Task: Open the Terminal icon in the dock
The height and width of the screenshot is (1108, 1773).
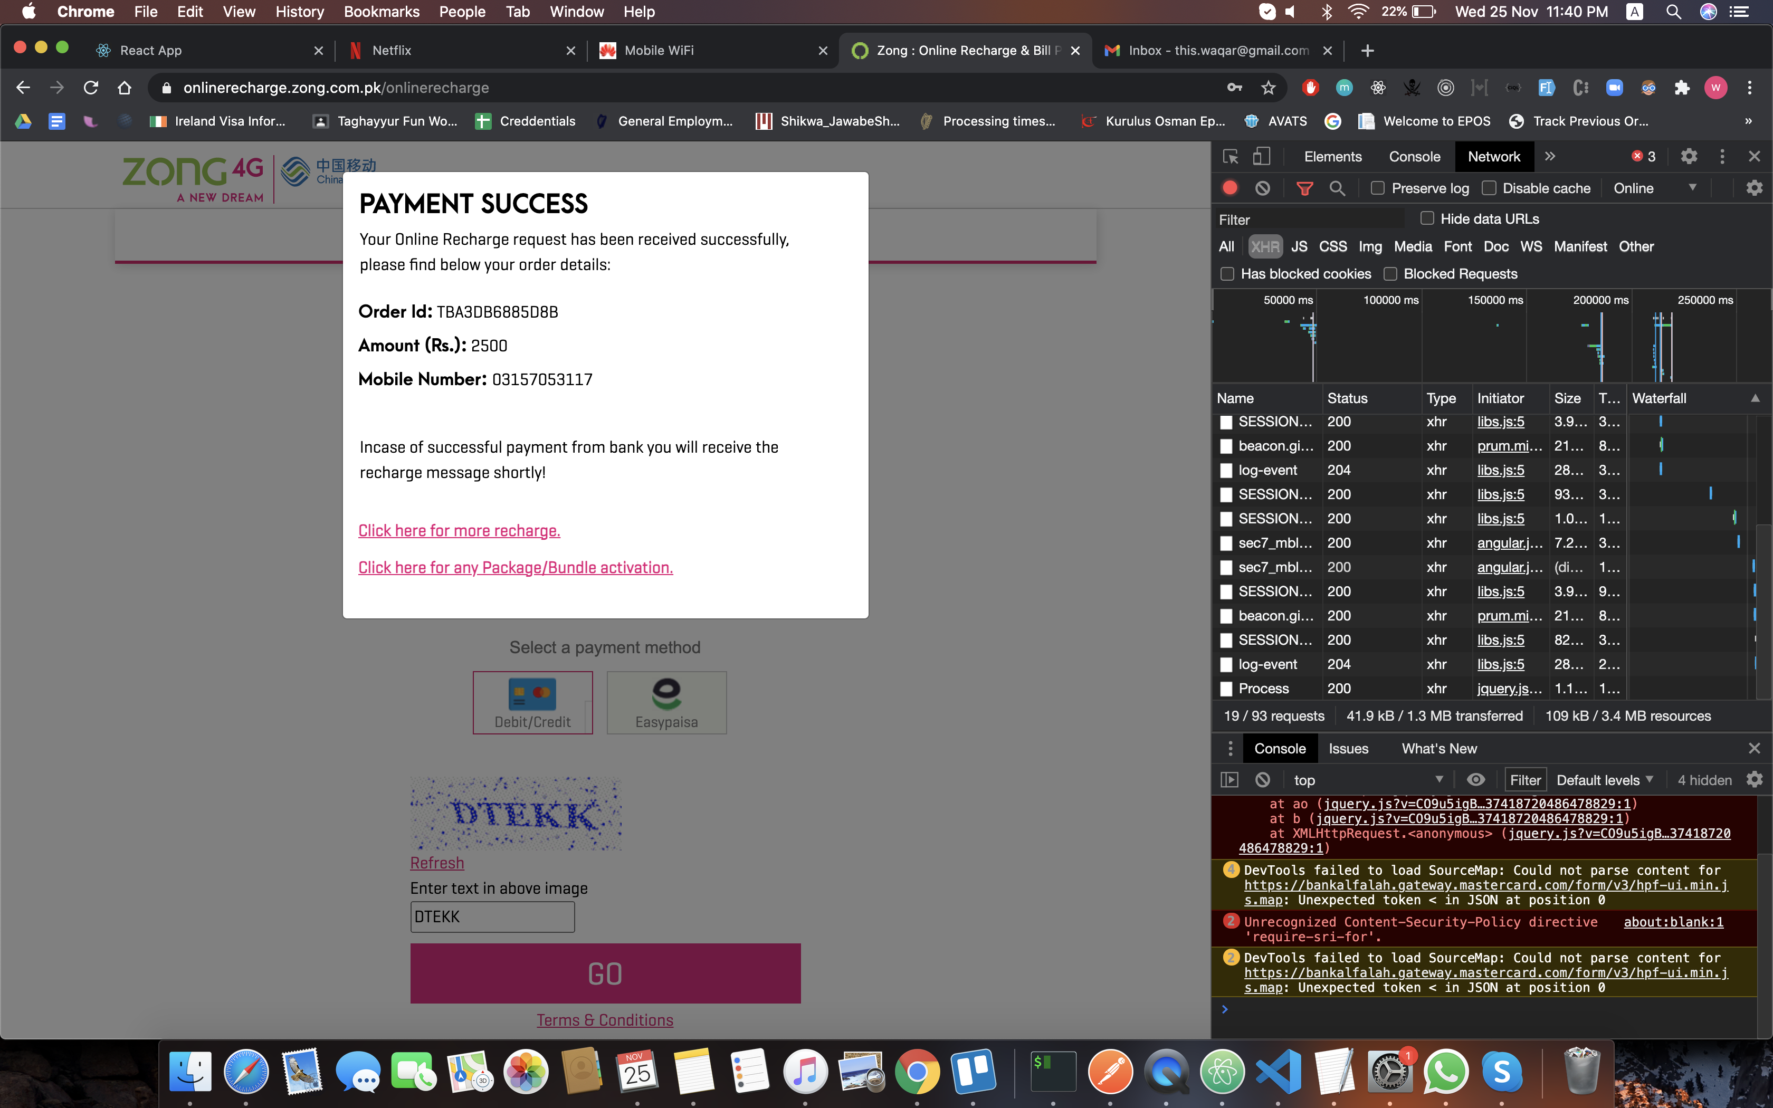Action: [1053, 1072]
